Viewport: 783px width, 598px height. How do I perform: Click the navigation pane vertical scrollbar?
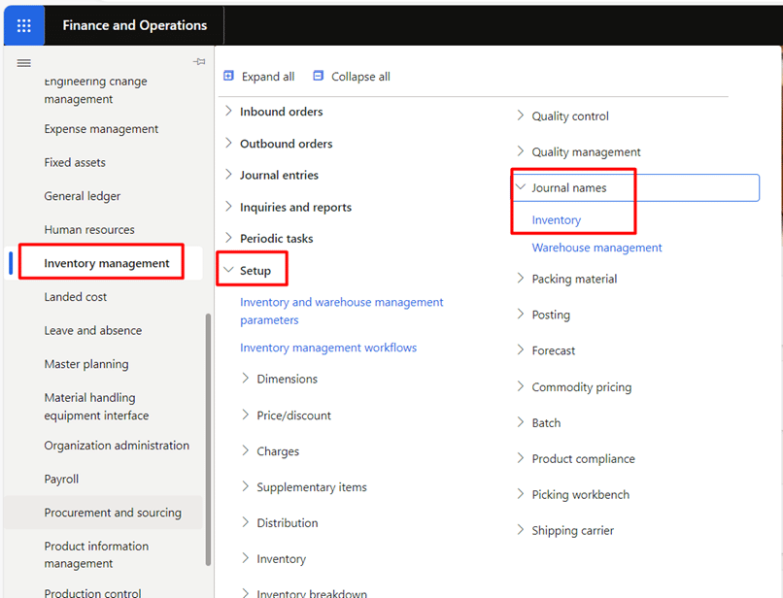click(208, 437)
